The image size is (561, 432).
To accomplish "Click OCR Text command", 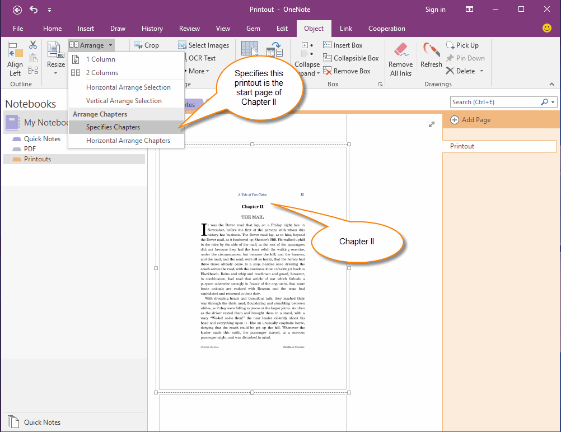I will pyautogui.click(x=202, y=58).
